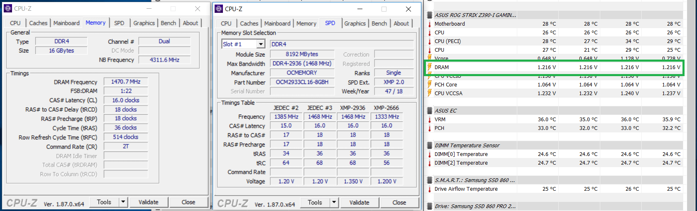Click the thermometer icon beside DIMM[0] Temperature
This screenshot has height=211, width=697.
[430, 154]
